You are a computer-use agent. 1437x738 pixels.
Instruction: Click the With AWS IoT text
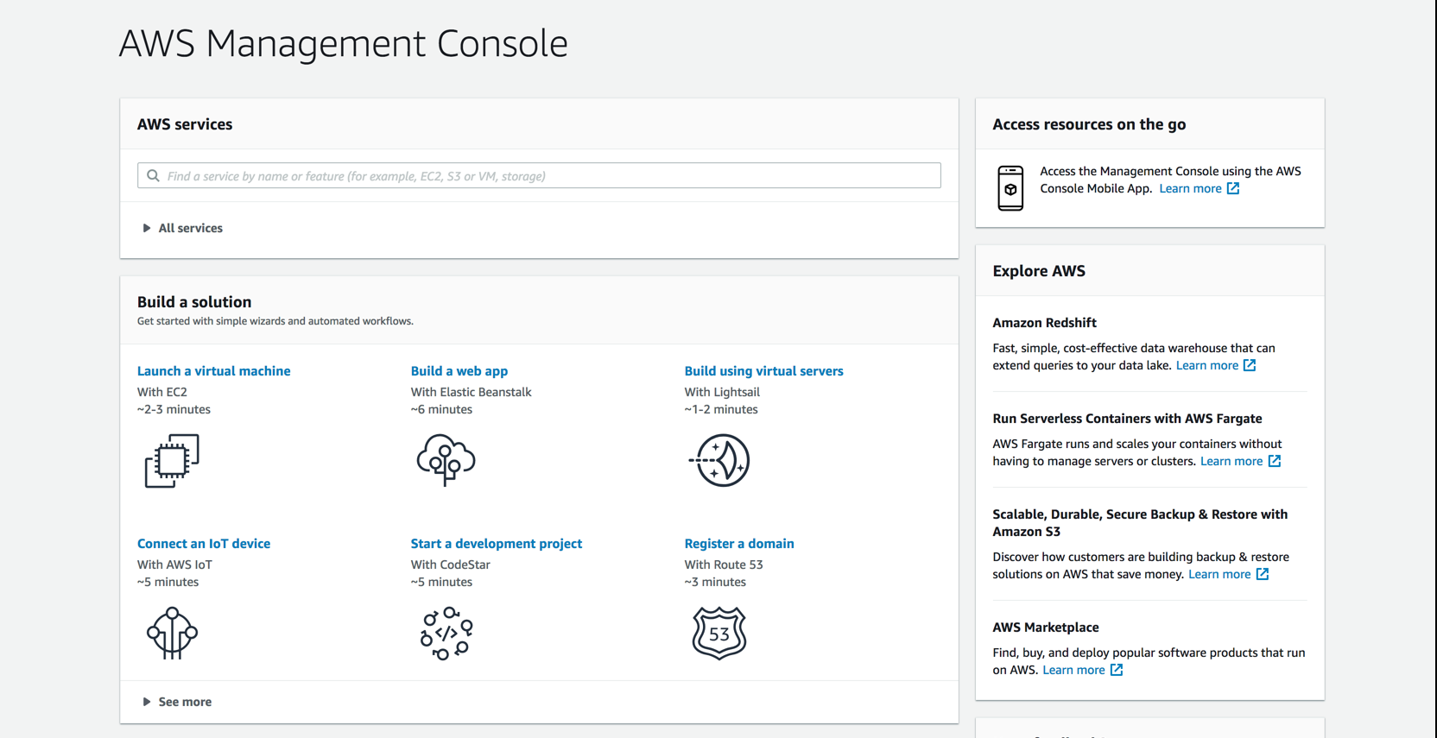174,565
